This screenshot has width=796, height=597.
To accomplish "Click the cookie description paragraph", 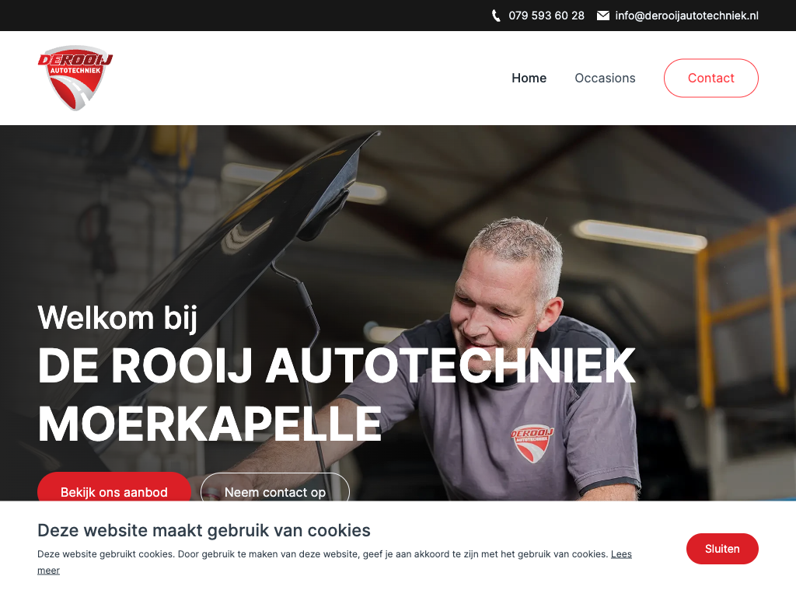I will (334, 562).
